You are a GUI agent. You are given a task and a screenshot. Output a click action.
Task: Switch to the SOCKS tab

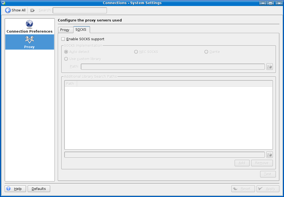[81, 29]
